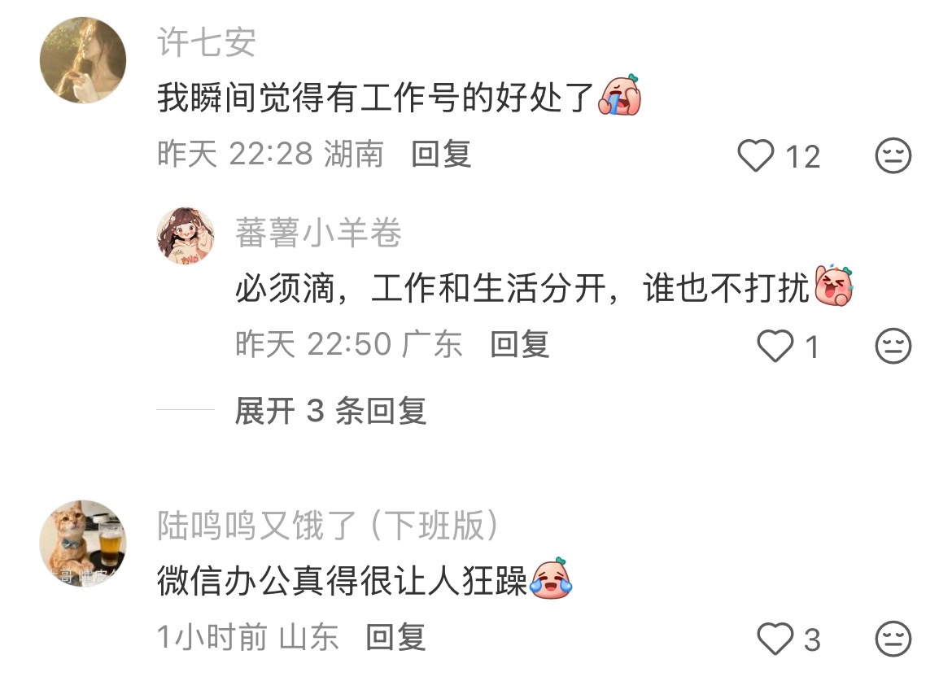This screenshot has width=952, height=681.
Task: Reply to 许七安's comment via 回复
Action: tap(441, 154)
